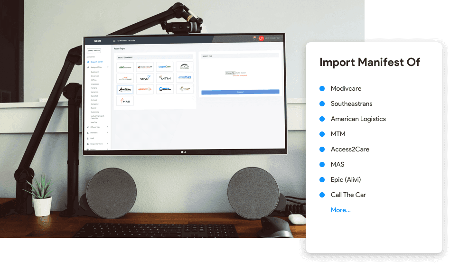Image resolution: width=450 pixels, height=263 pixels.
Task: Select the ABC Insurance company logo tile
Action: (125, 67)
